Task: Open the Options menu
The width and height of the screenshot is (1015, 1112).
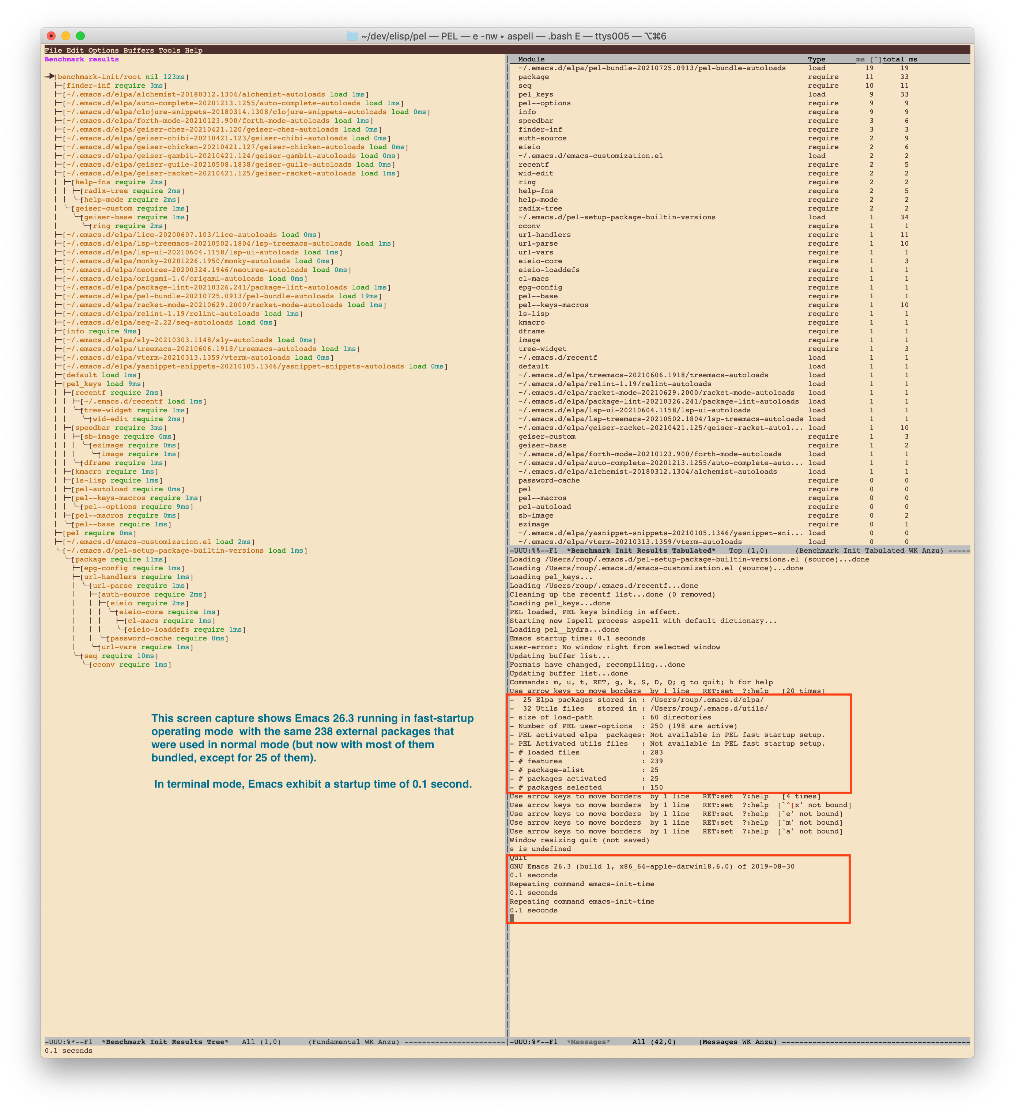Action: click(104, 50)
